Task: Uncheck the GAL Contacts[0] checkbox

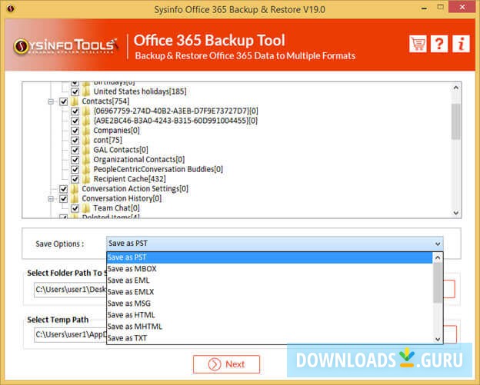Action: (x=75, y=150)
